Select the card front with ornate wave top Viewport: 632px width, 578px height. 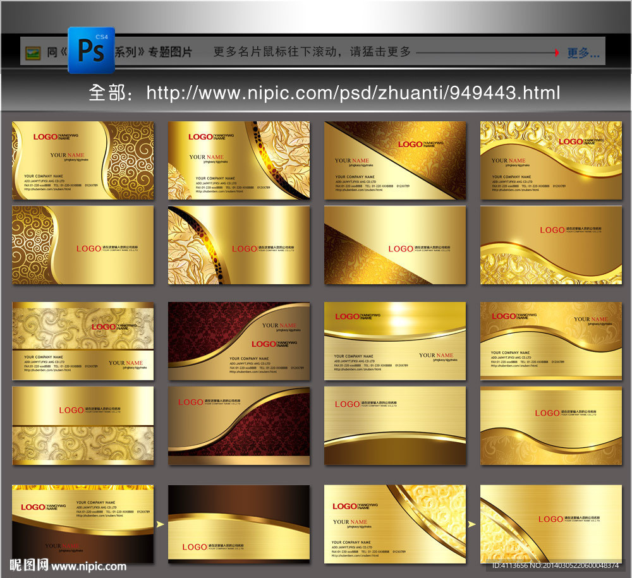(x=551, y=160)
